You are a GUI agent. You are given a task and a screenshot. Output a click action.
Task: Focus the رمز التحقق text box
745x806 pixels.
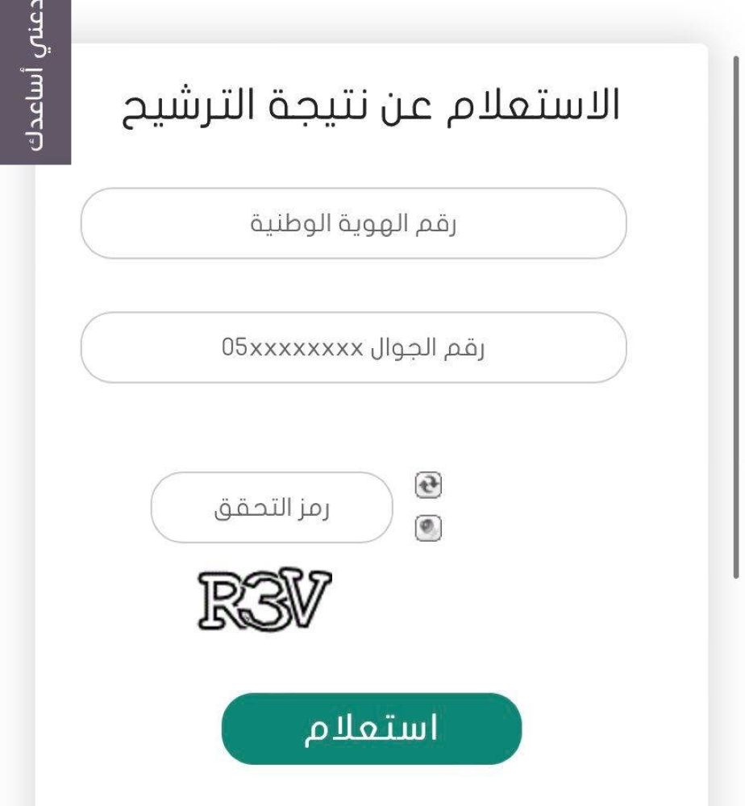pos(272,508)
